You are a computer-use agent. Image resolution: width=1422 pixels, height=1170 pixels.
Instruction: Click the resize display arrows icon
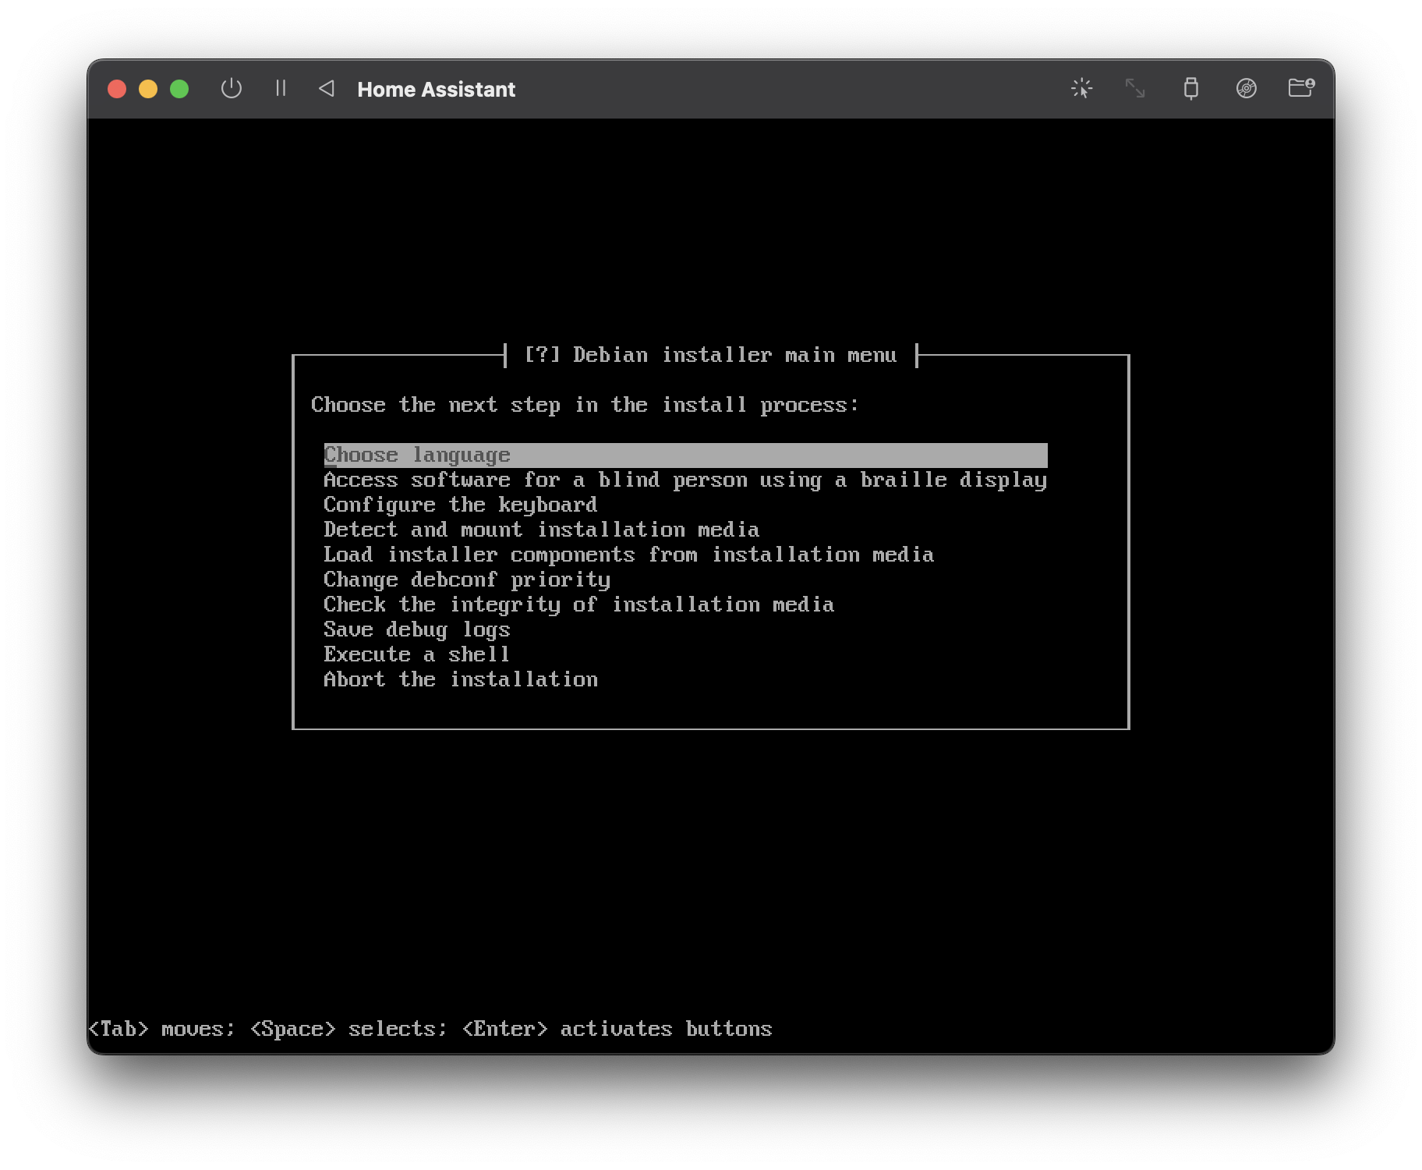pyautogui.click(x=1135, y=89)
